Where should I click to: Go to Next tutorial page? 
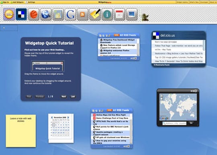click(x=63, y=97)
